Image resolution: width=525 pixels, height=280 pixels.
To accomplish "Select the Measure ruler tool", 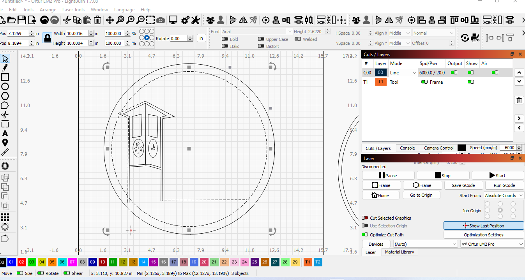I will [x=5, y=152].
